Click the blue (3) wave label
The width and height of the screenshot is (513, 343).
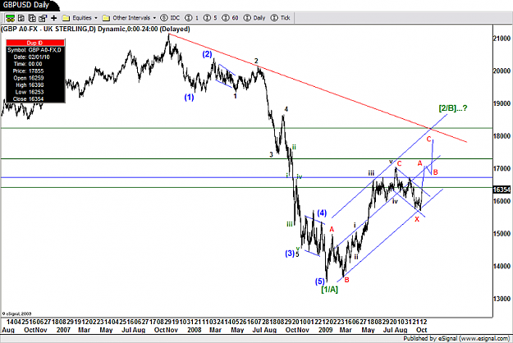click(x=290, y=254)
